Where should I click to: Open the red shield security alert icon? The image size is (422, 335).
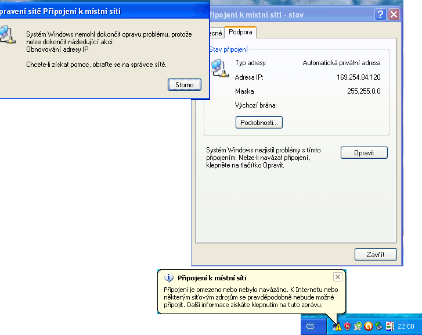tap(348, 326)
